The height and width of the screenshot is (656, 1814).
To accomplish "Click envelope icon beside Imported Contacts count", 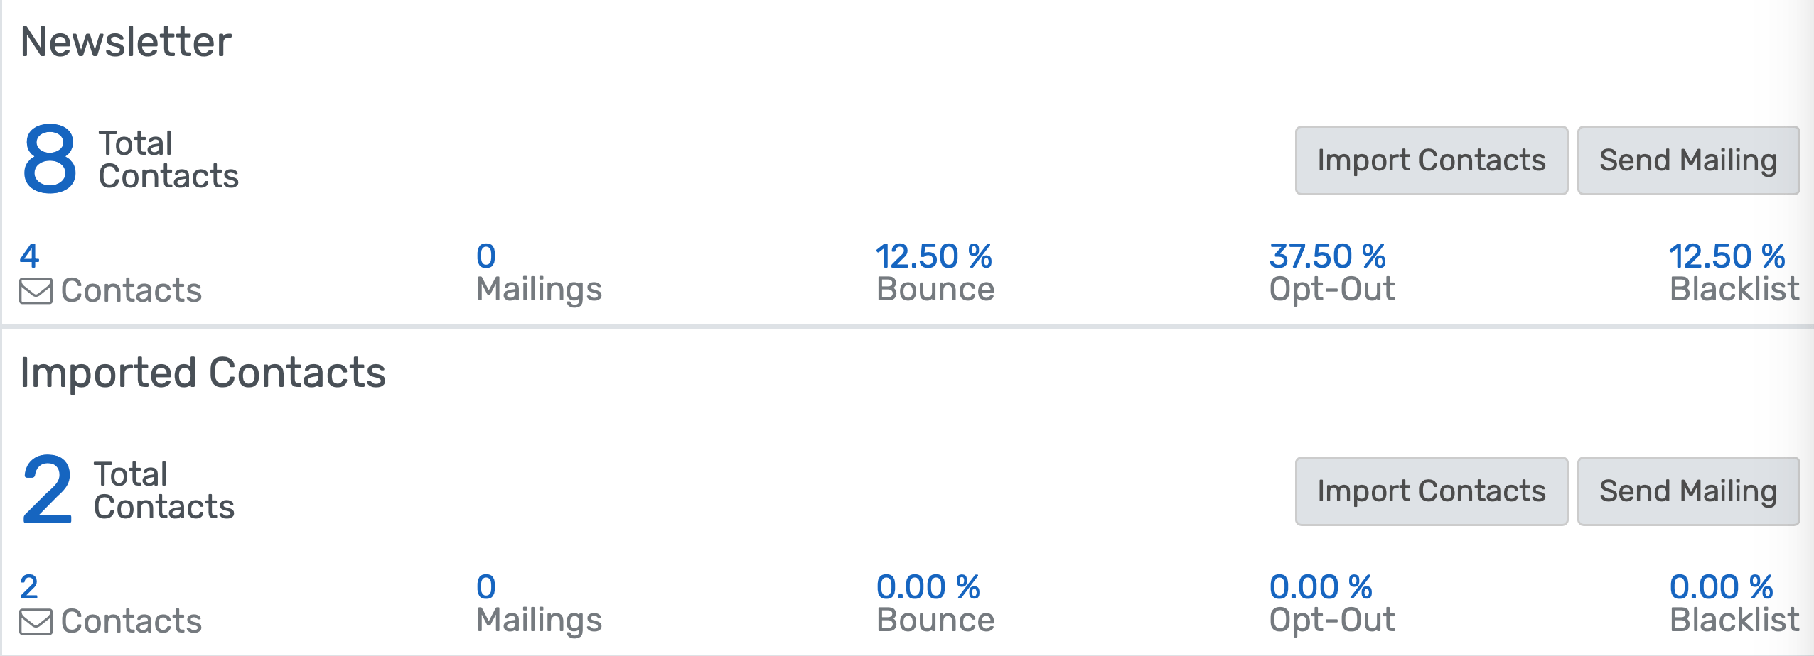I will [36, 622].
